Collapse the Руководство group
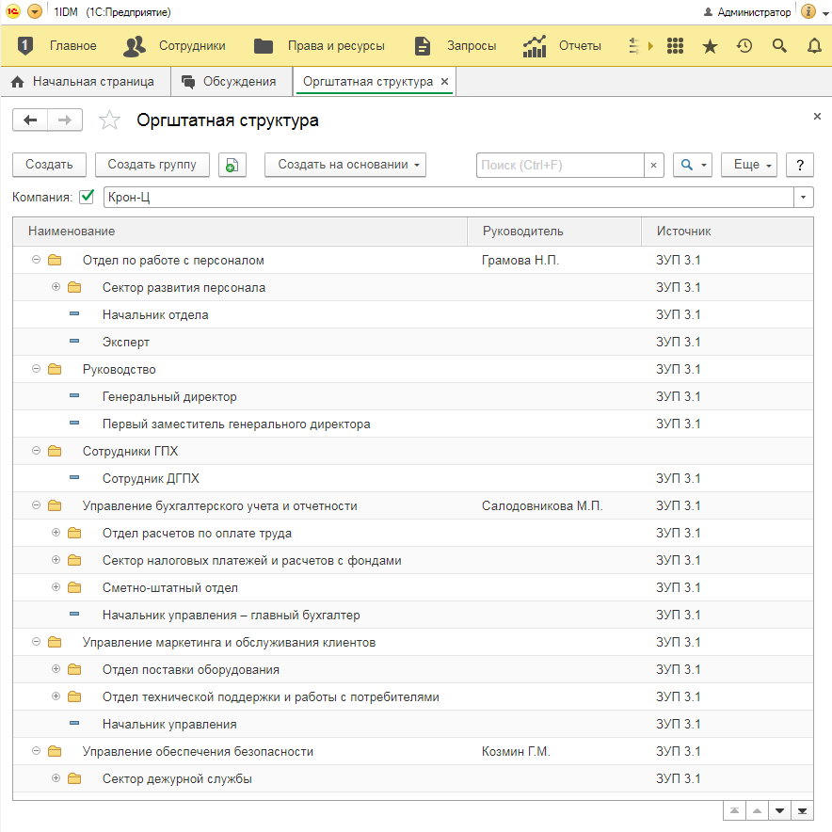Viewport: 832px width, 832px height. click(36, 368)
